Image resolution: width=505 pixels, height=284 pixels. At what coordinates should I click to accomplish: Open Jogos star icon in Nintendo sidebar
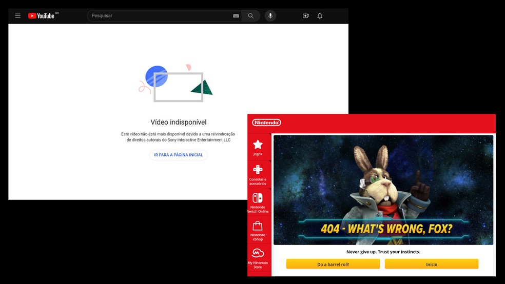[258, 148]
